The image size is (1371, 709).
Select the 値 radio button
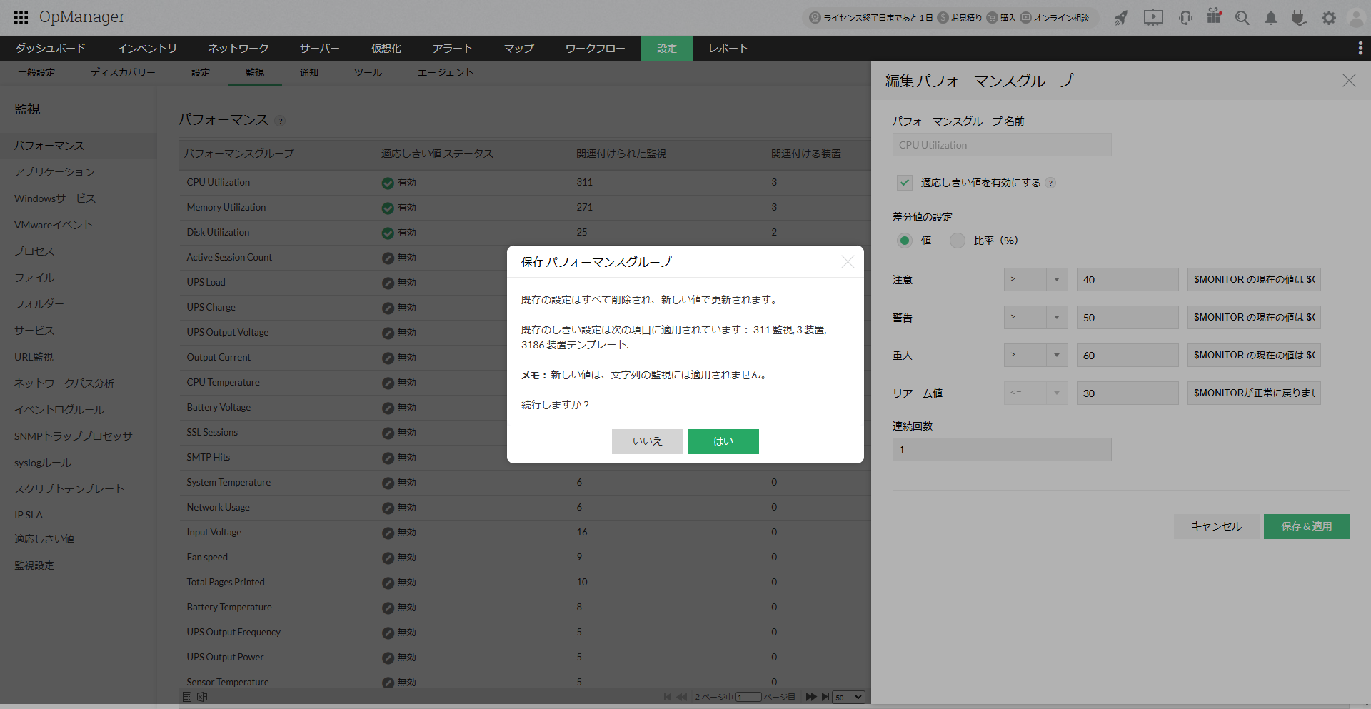coord(905,241)
